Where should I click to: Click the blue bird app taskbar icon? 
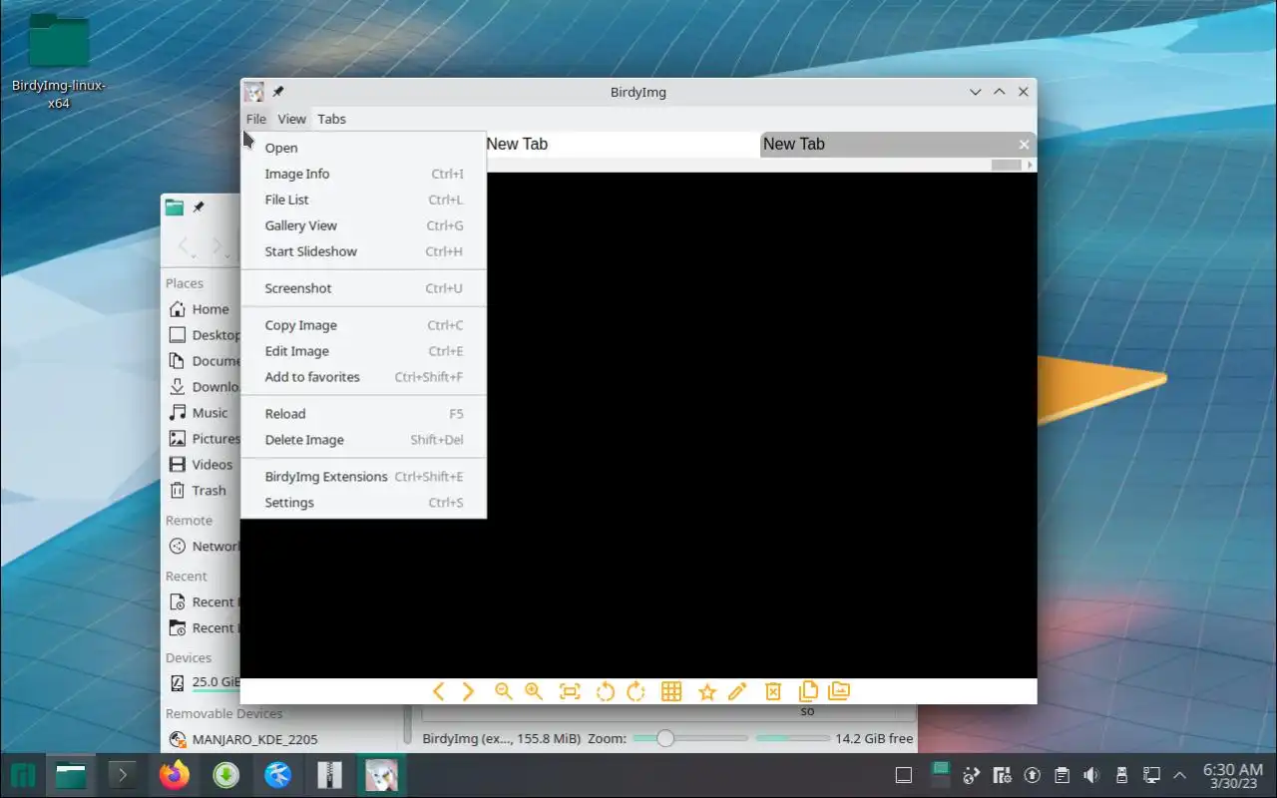pyautogui.click(x=277, y=775)
